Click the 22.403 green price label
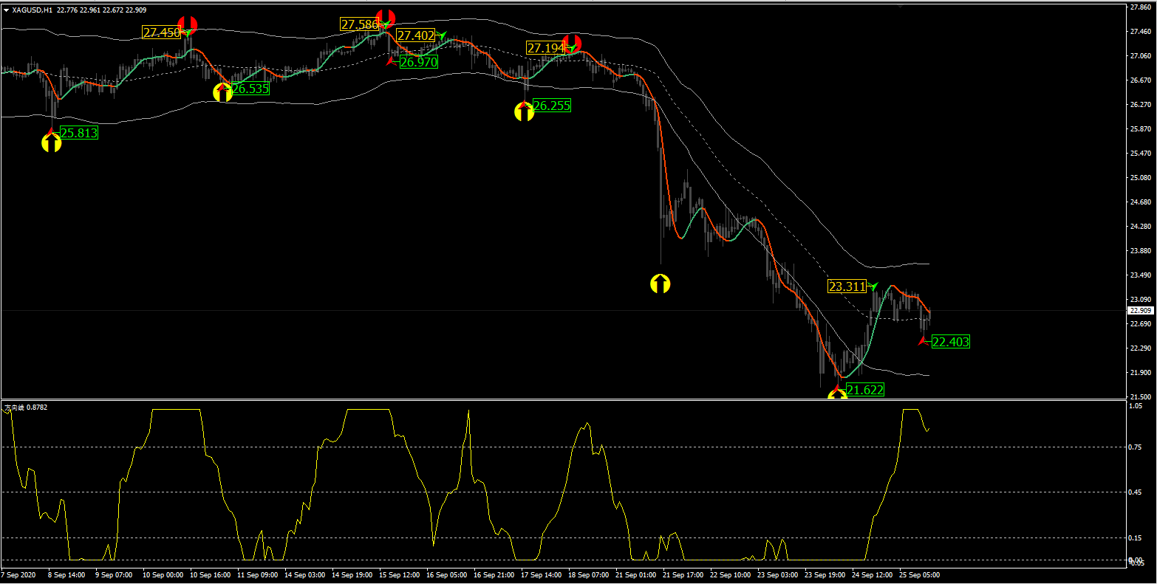The height and width of the screenshot is (584, 1157). coord(950,342)
